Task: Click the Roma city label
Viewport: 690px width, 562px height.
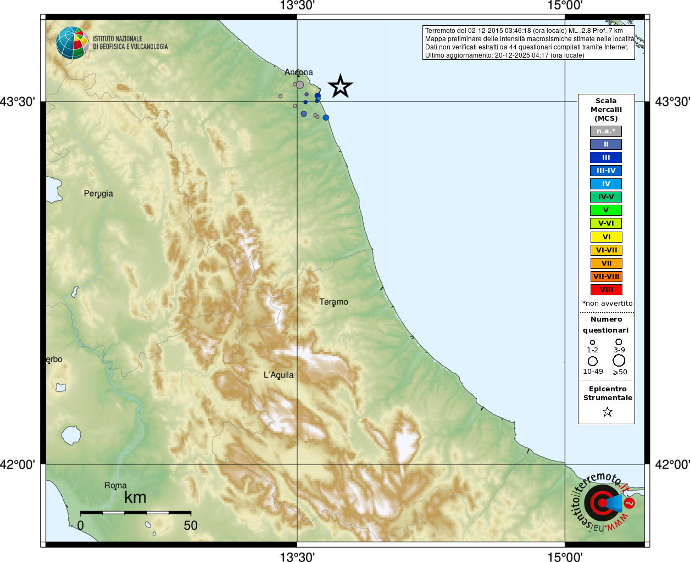Action: [115, 485]
